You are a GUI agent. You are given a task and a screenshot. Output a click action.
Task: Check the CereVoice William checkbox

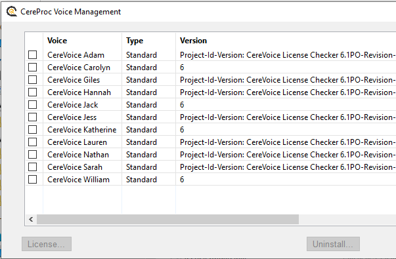tap(33, 180)
